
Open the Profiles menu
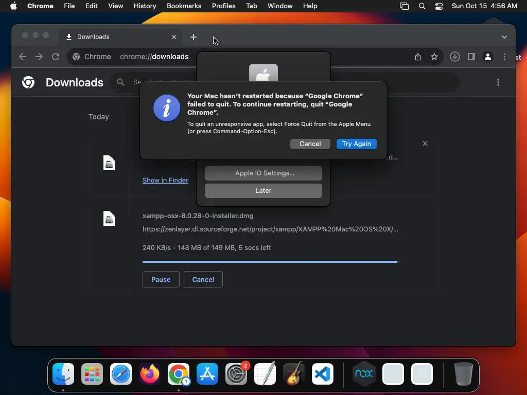pyautogui.click(x=223, y=6)
